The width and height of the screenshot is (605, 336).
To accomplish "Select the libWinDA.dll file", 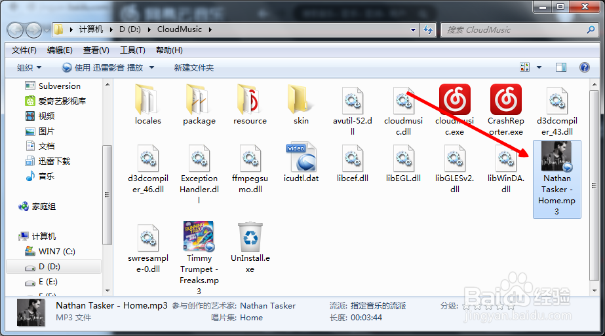I will (x=506, y=169).
